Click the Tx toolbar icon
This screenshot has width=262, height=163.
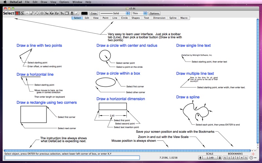click(x=62, y=13)
